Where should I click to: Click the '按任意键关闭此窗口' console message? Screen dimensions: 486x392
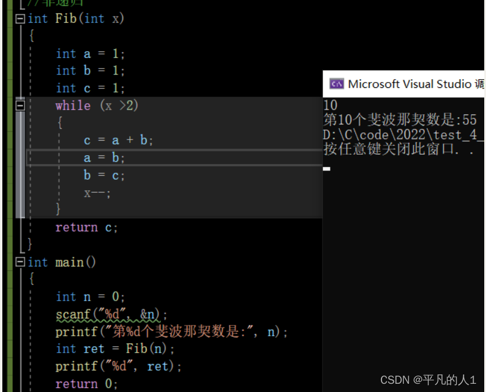click(399, 149)
